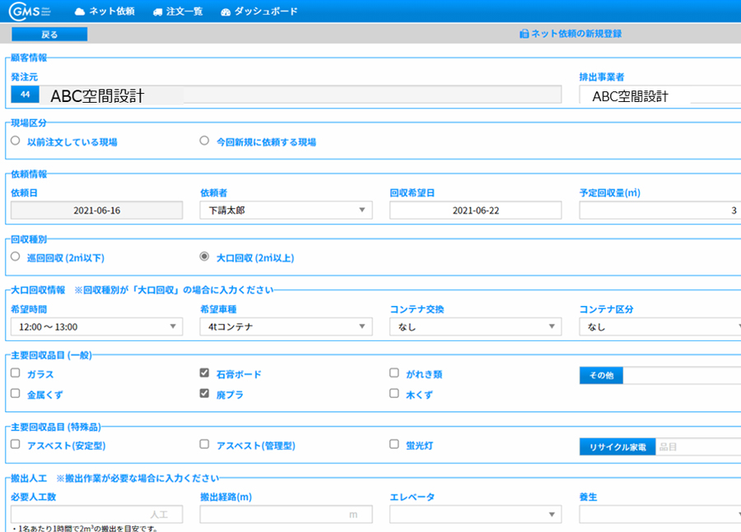This screenshot has height=532, width=741.
Task: Check the アスベスト(安定型) checkbox
Action: point(16,444)
